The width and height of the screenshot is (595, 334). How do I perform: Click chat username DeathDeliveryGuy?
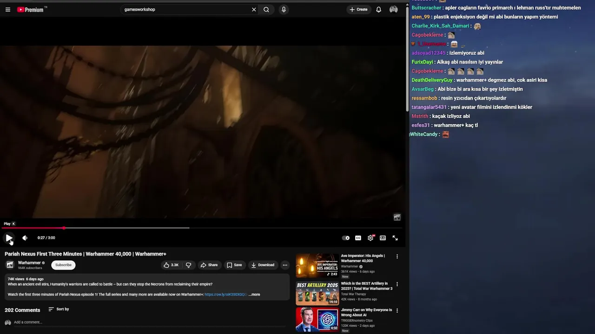[432, 80]
